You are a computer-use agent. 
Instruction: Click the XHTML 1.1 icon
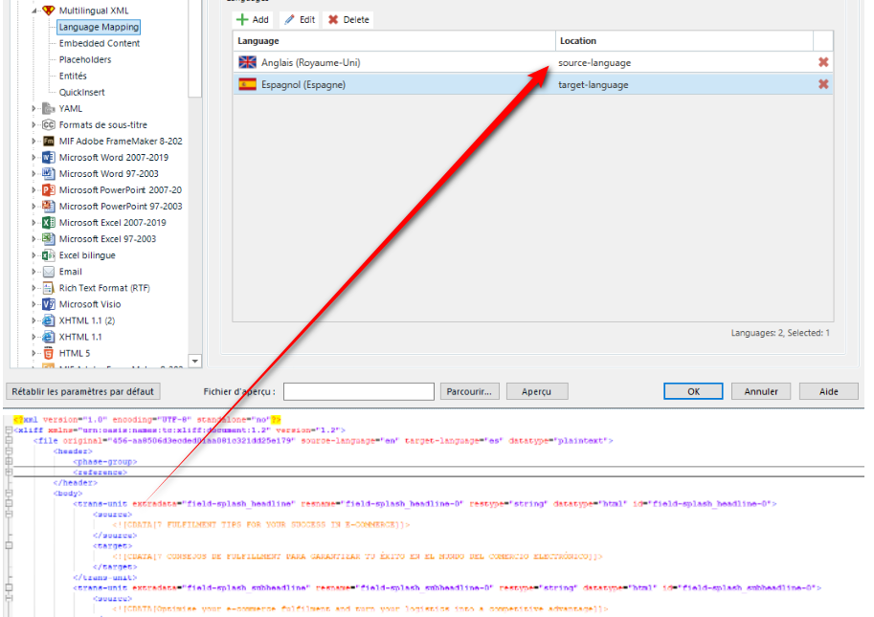(49, 337)
